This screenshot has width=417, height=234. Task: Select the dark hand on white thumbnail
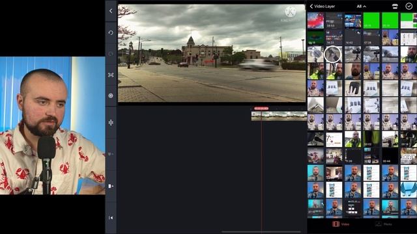pyautogui.click(x=353, y=88)
